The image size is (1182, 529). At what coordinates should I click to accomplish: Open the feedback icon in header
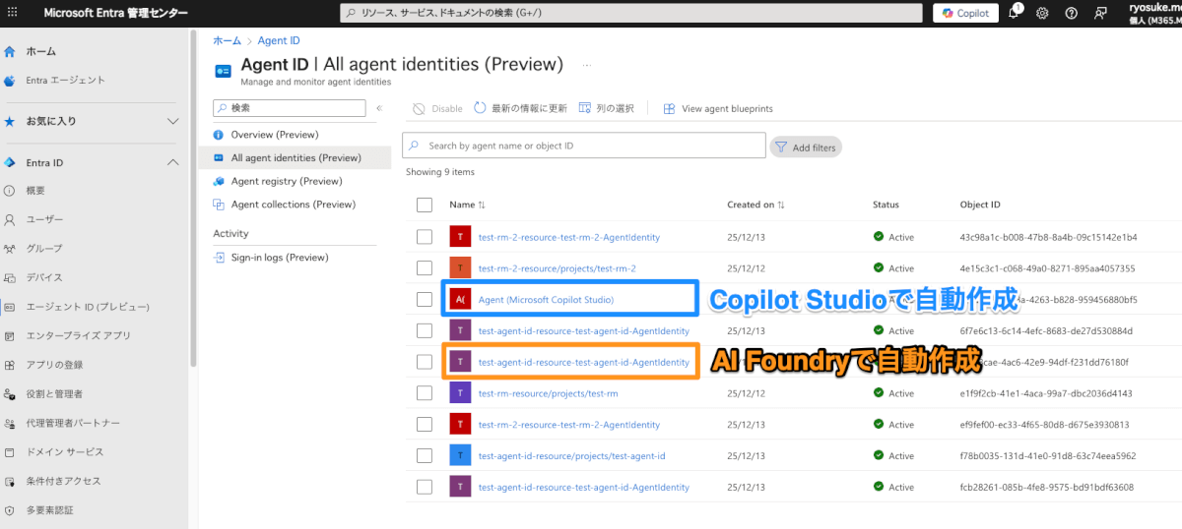click(1100, 13)
